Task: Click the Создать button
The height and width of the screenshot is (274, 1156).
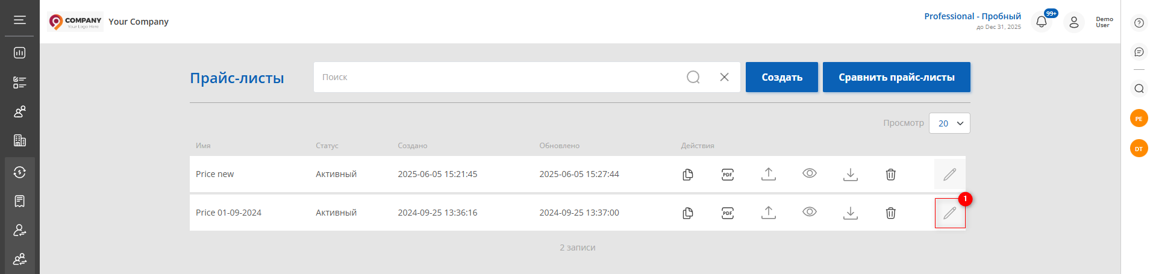Action: click(782, 77)
